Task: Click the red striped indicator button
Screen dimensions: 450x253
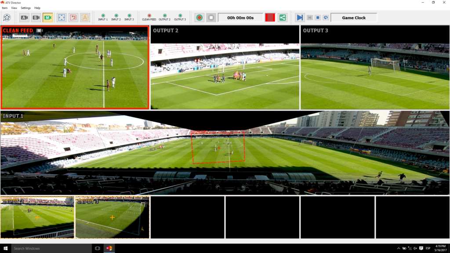Action: 270,18
